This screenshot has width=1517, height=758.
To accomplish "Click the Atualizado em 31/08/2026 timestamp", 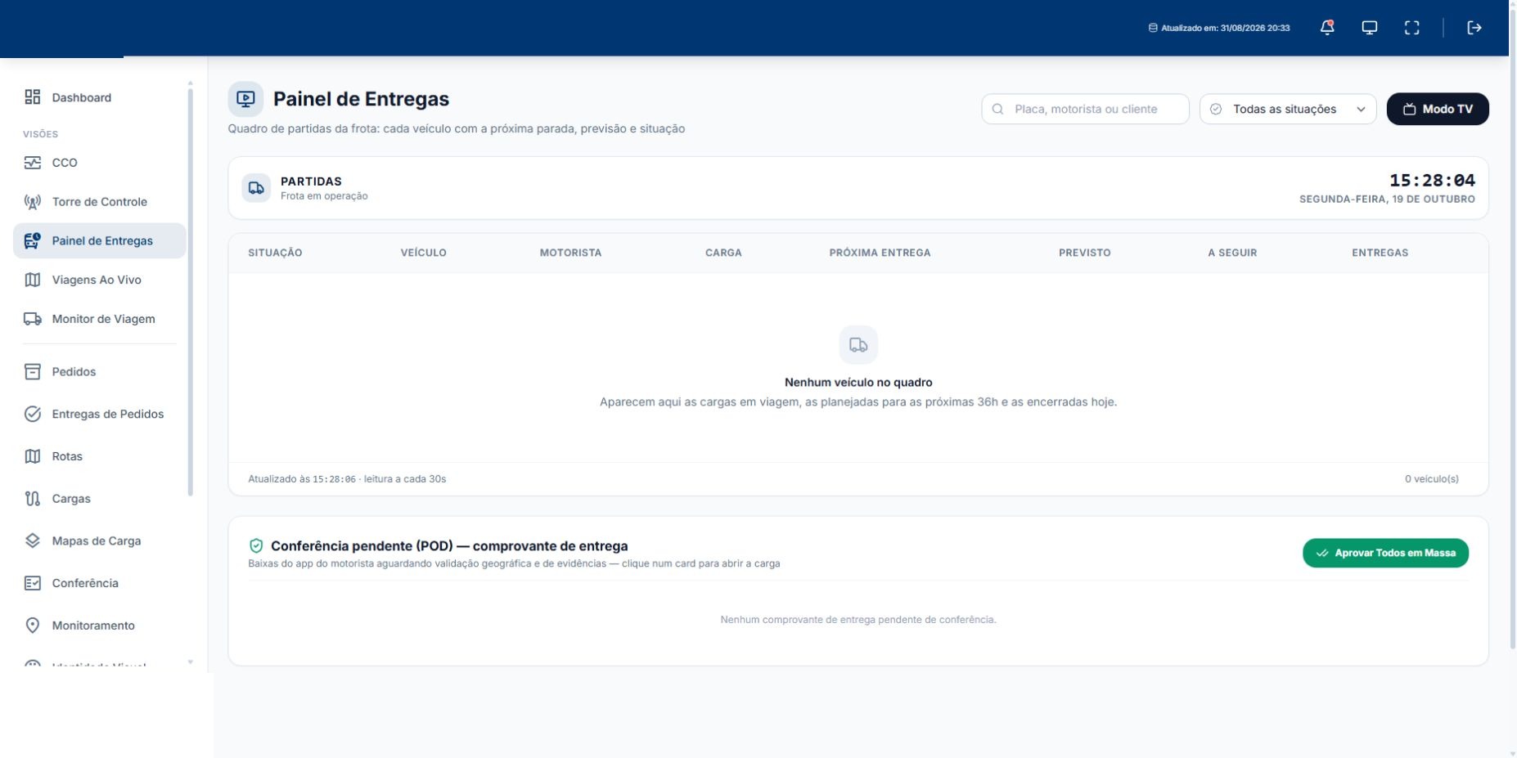I will [x=1219, y=28].
